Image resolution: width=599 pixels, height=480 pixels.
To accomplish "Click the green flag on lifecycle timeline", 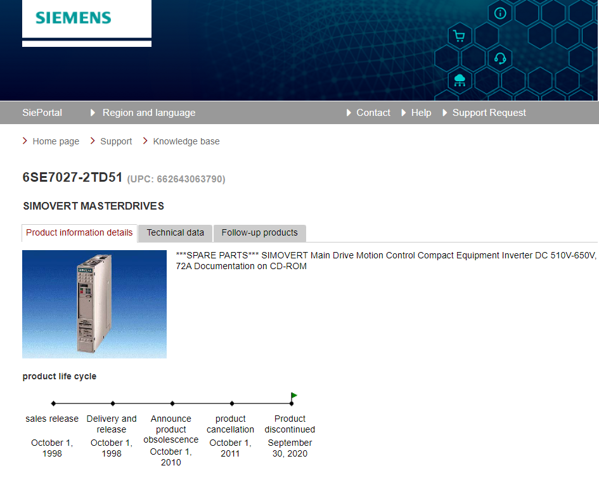I will 293,396.
